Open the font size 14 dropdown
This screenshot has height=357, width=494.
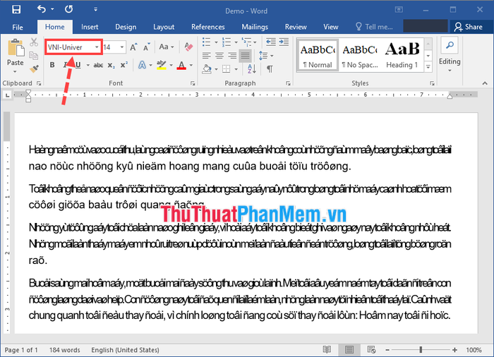click(x=122, y=47)
